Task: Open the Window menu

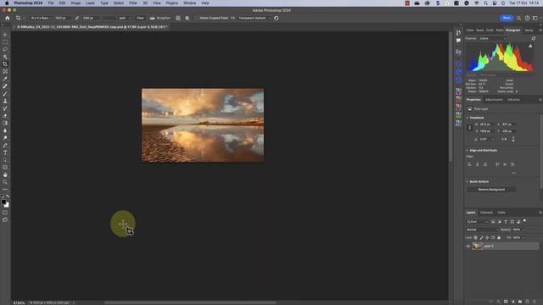Action: [189, 3]
